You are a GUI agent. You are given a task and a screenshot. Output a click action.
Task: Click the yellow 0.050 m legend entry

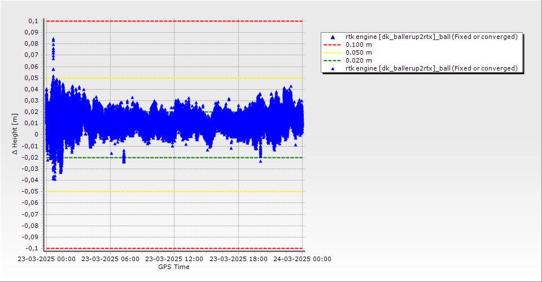click(348, 53)
